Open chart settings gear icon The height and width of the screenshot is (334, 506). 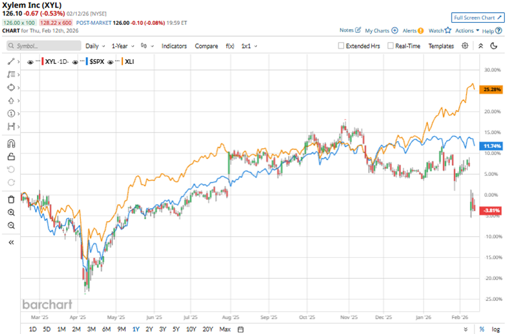pyautogui.click(x=465, y=46)
